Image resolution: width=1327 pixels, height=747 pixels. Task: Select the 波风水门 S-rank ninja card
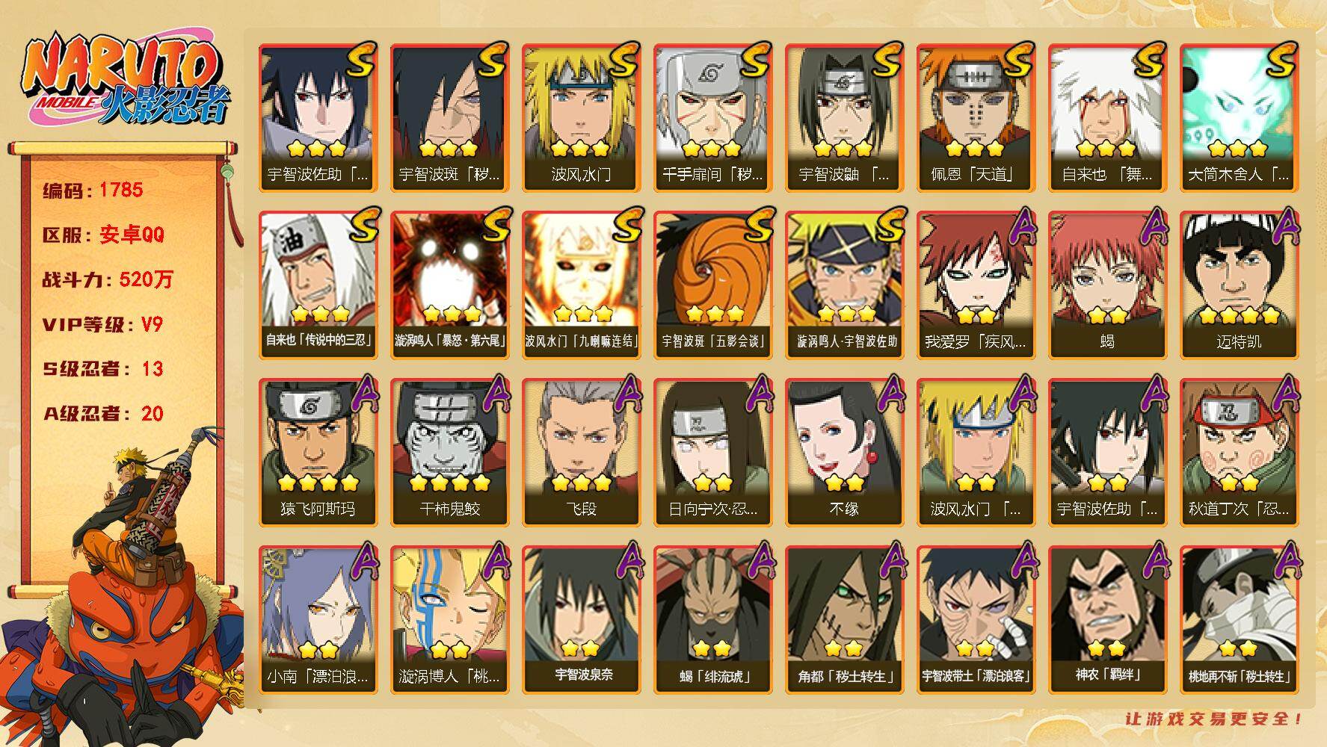click(581, 118)
